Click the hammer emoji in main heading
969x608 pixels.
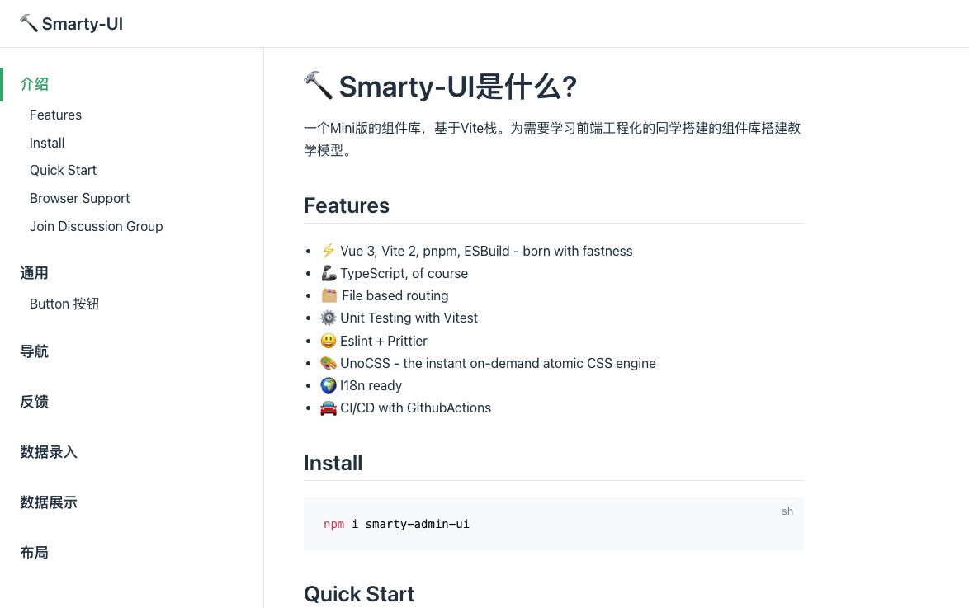pyautogui.click(x=318, y=85)
